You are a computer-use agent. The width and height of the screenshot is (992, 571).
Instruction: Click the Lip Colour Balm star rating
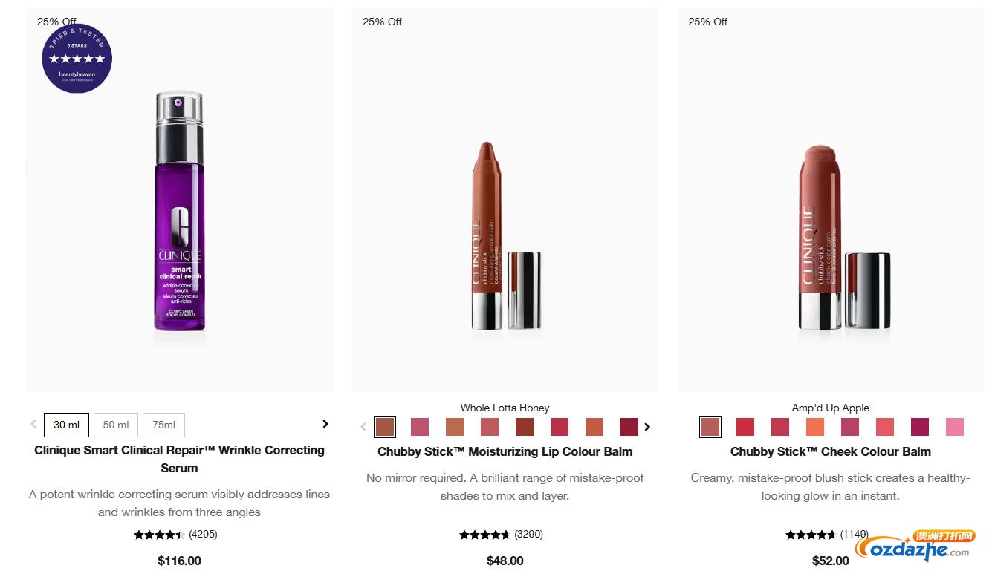484,535
